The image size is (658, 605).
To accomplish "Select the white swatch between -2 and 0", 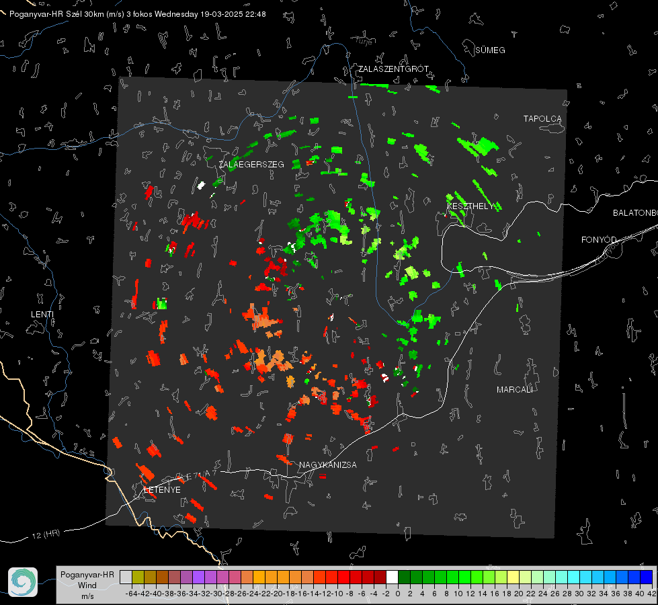I will (x=392, y=577).
